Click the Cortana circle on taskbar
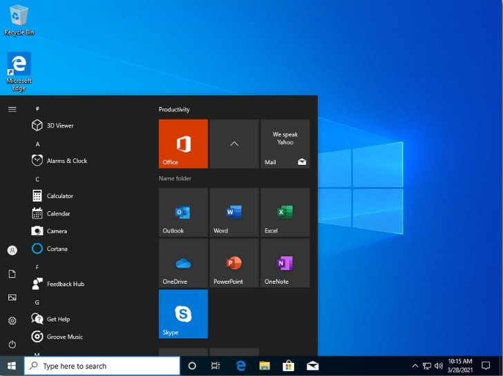This screenshot has height=376, width=503. tap(192, 366)
